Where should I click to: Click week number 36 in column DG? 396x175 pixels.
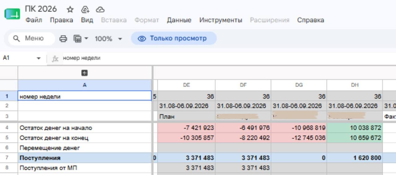(x=299, y=96)
